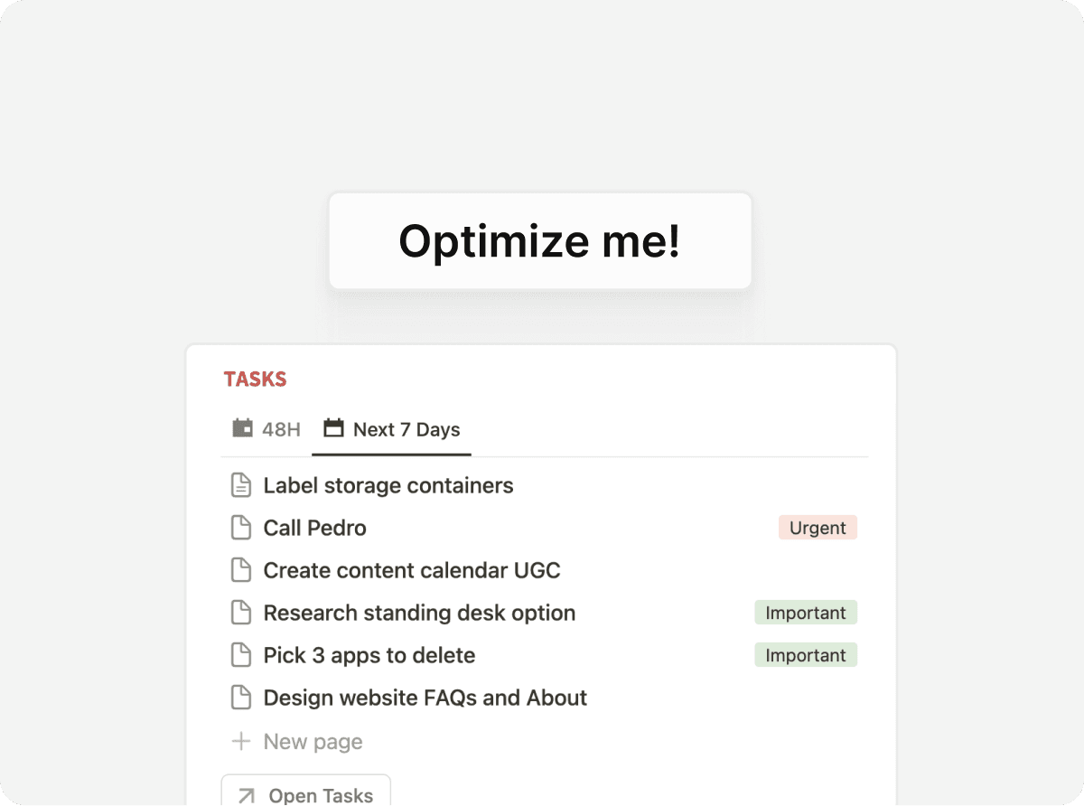1084x806 pixels.
Task: Click the Optimize me! button
Action: (540, 241)
